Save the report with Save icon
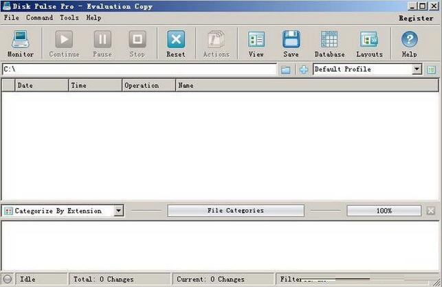 [x=291, y=43]
